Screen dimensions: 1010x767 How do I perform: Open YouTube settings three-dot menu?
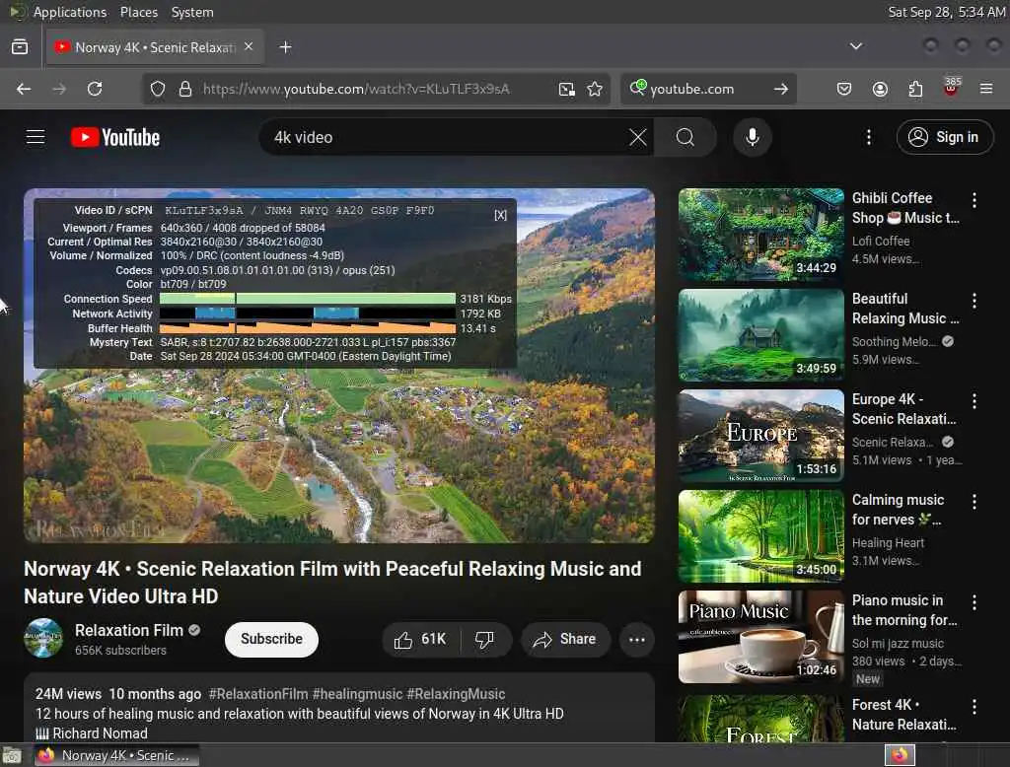868,137
